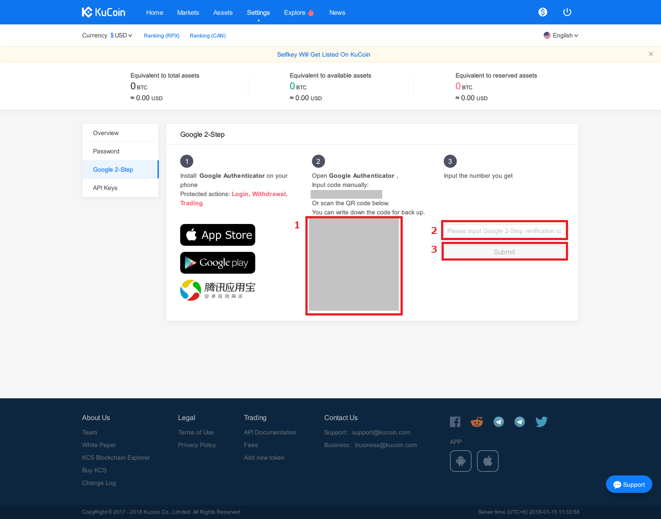The height and width of the screenshot is (519, 661).
Task: Click the Google 2-Step verification code field
Action: click(x=504, y=231)
